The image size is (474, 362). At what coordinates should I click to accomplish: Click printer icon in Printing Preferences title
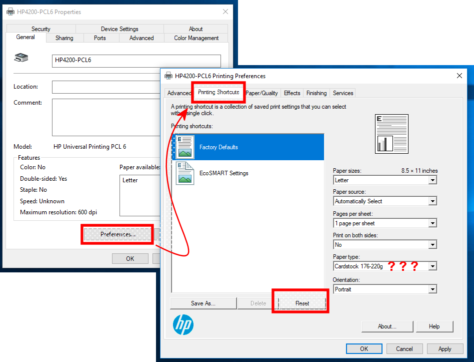(168, 76)
